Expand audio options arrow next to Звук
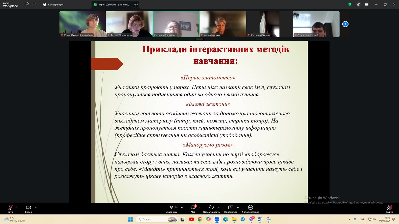This screenshot has width=399, height=224. click(x=16, y=207)
